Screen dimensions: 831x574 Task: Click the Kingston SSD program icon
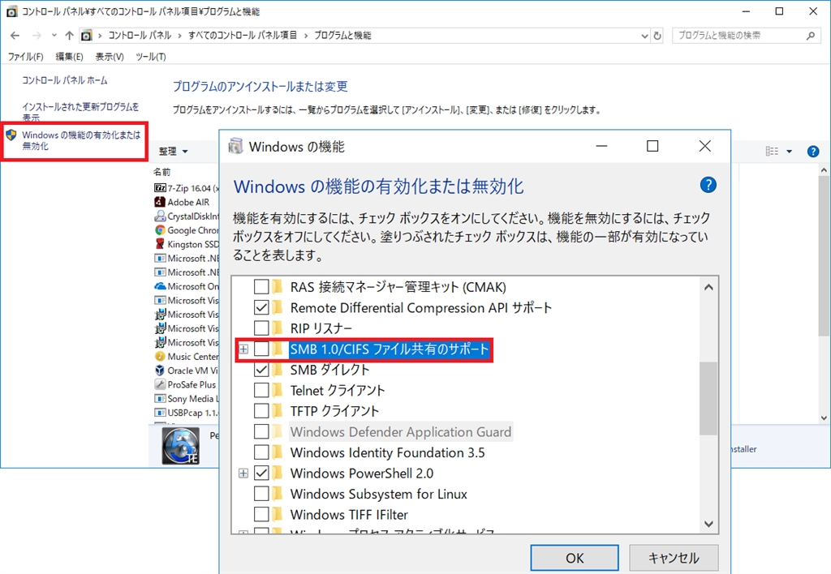click(x=160, y=244)
